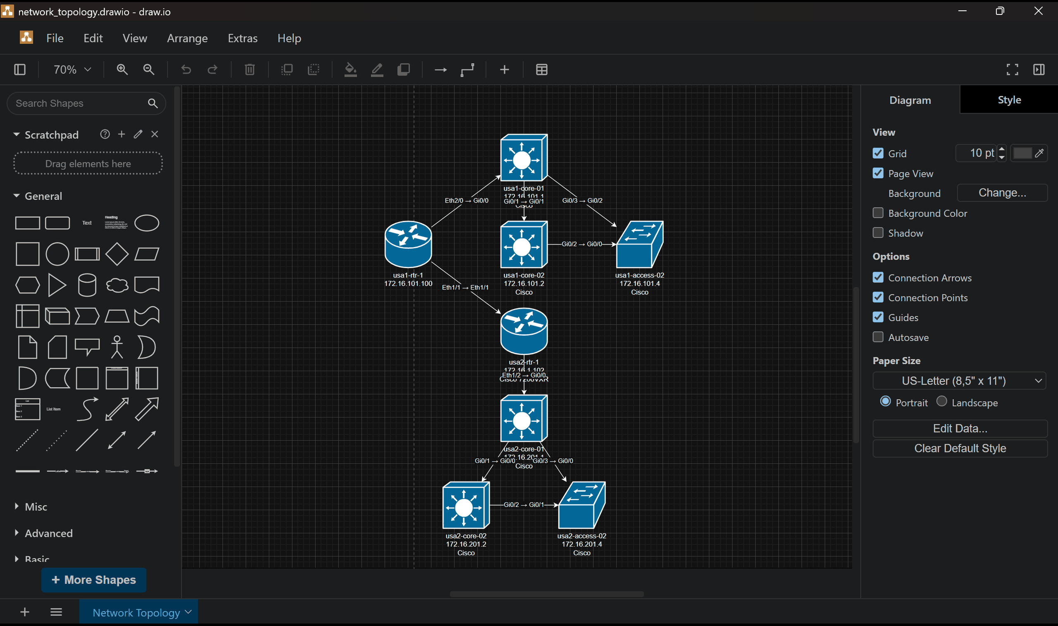Enter fullscreen mode
The image size is (1058, 626).
click(x=1013, y=69)
